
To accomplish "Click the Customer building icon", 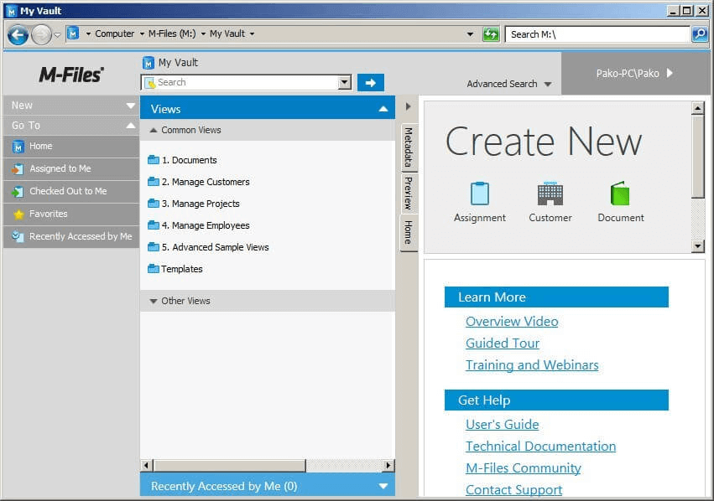I will click(x=550, y=194).
